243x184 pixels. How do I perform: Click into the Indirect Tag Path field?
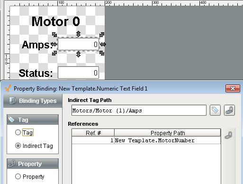click(x=139, y=110)
